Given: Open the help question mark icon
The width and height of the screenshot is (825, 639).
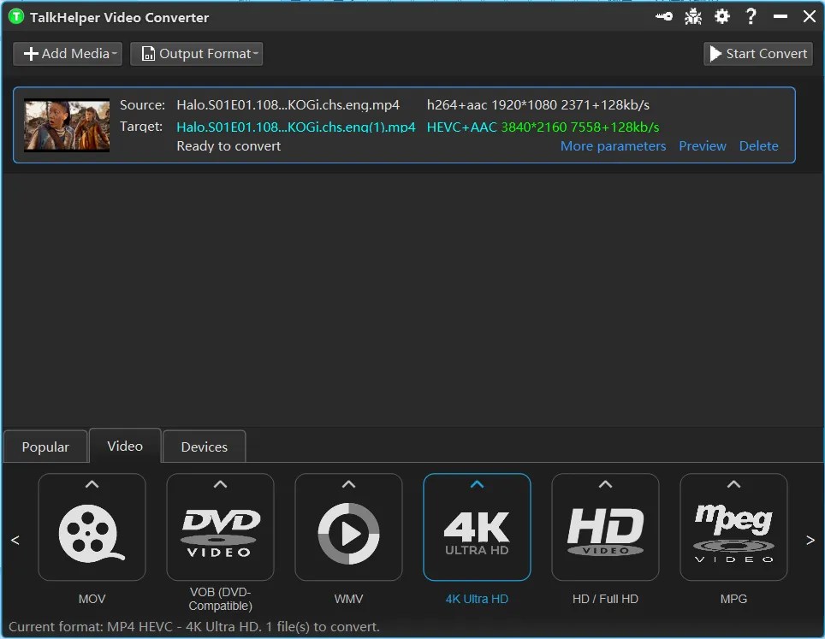Looking at the screenshot, I should click(751, 15).
